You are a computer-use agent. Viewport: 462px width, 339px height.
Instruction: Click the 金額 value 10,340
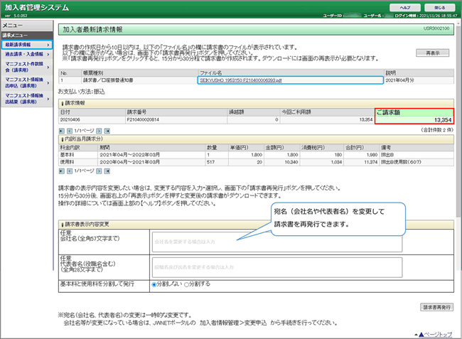tap(291, 162)
